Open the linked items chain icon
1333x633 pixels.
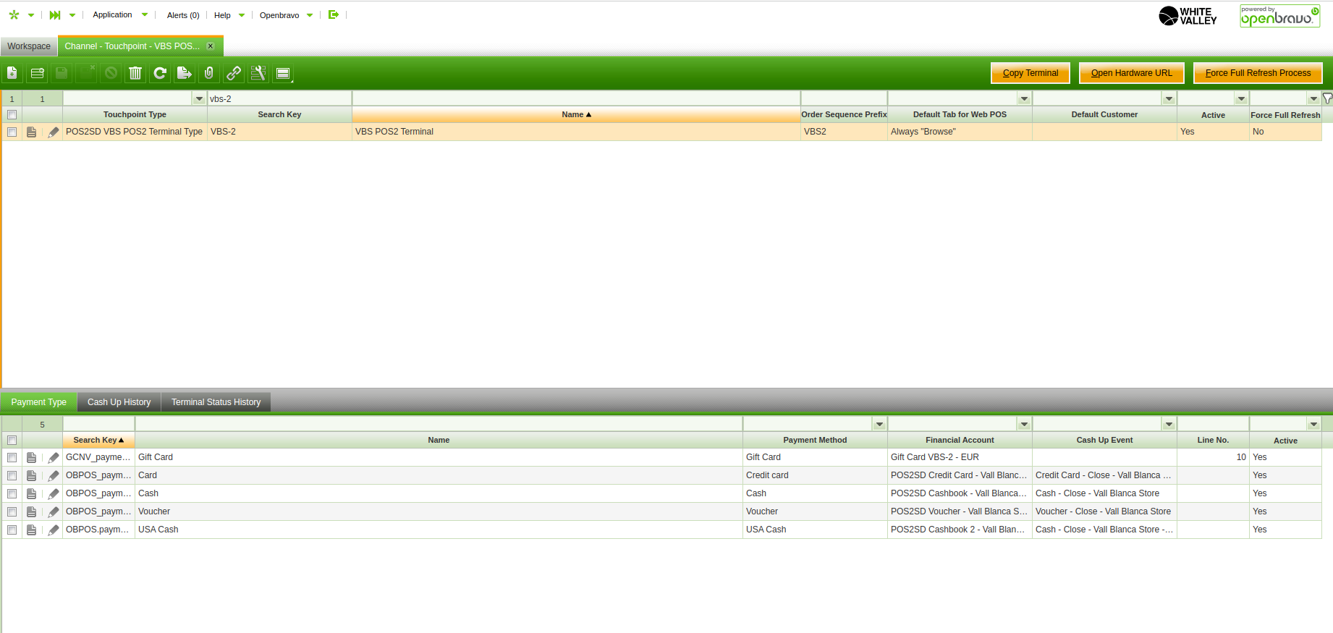coord(234,73)
